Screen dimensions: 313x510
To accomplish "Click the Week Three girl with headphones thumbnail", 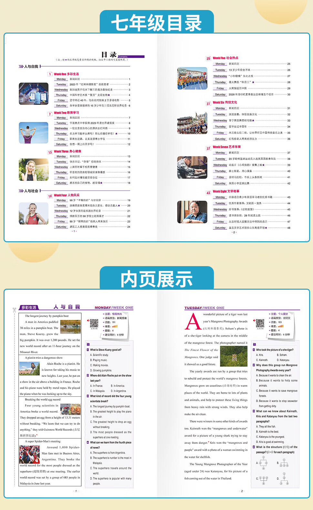I will click(34, 169).
